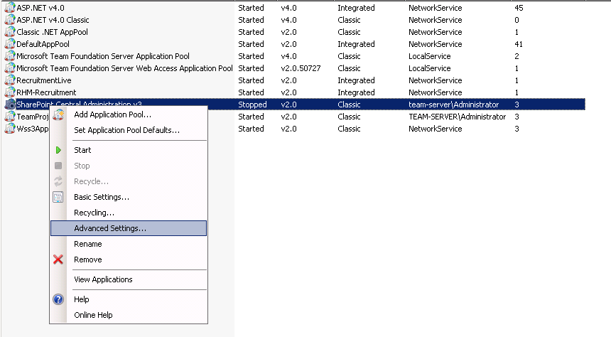The width and height of the screenshot is (611, 337).
Task: Select the RHM-Recruitment application pool
Action: pos(46,92)
